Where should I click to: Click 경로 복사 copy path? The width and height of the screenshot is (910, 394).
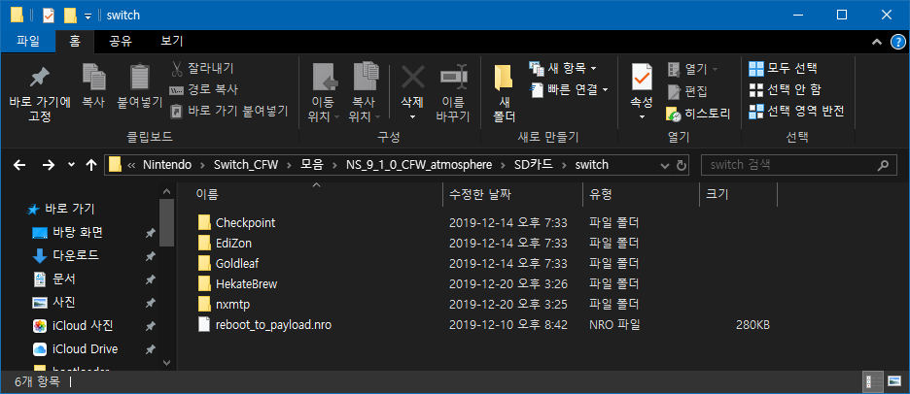(x=204, y=90)
